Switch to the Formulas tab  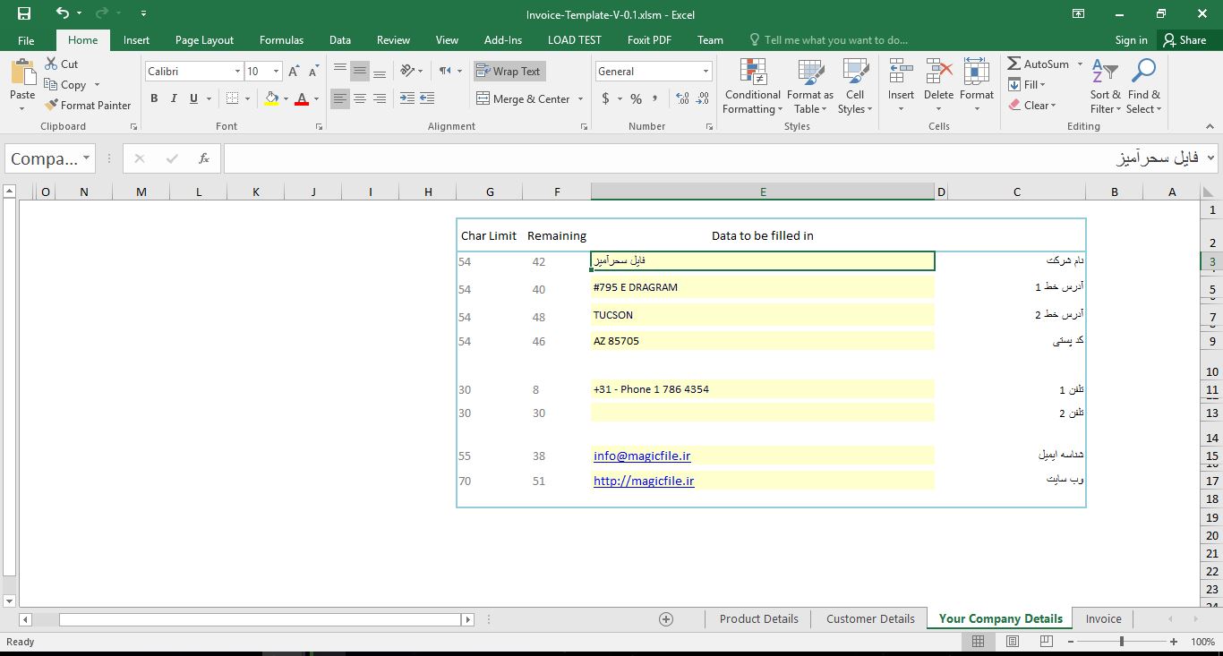(281, 40)
